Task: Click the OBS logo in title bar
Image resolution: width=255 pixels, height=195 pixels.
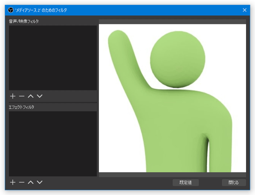Action: [x=11, y=10]
